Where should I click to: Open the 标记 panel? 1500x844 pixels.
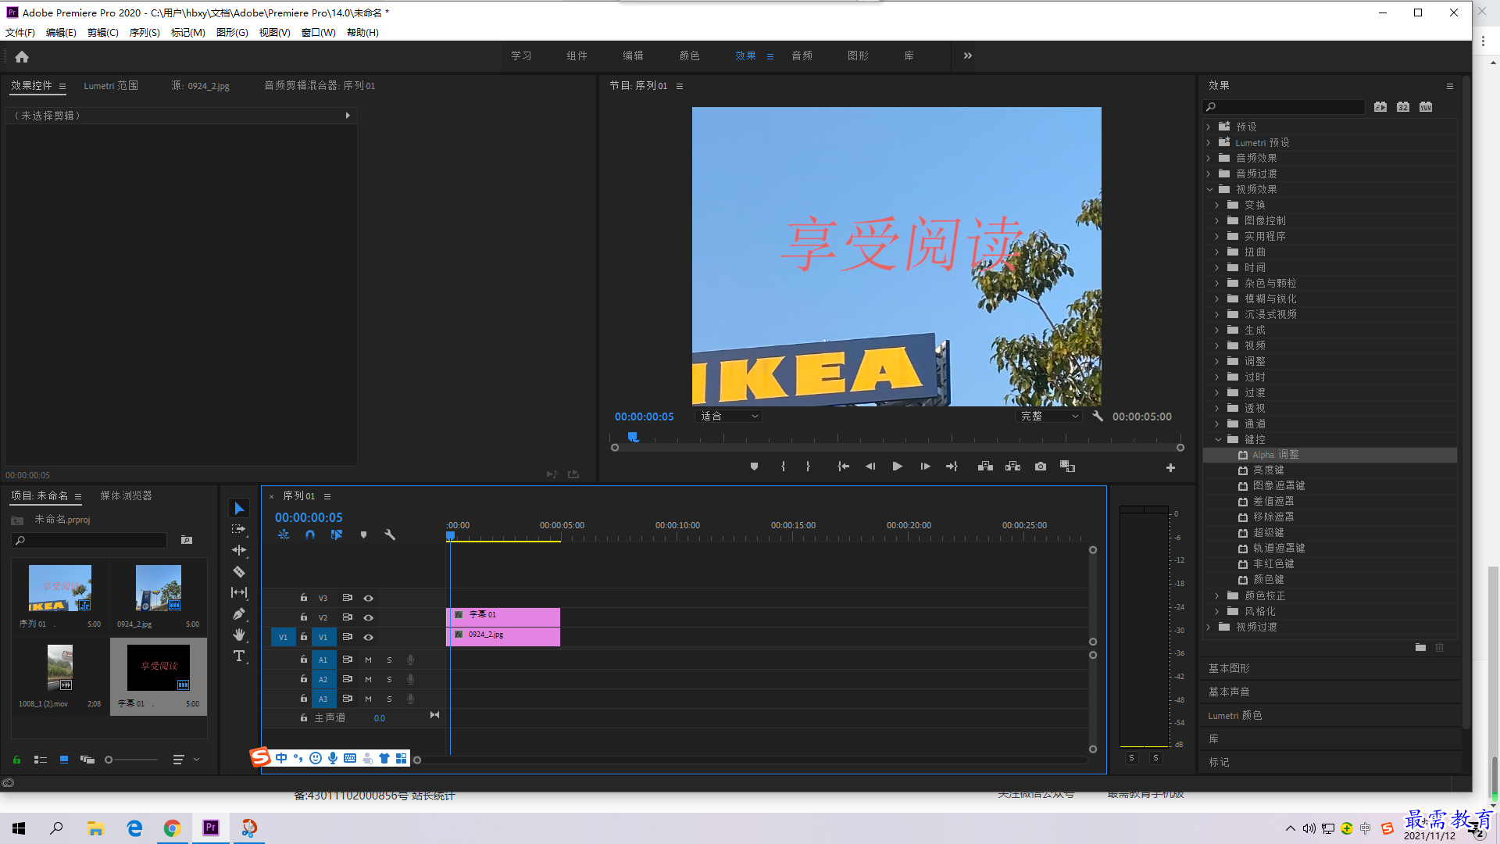pos(1219,762)
